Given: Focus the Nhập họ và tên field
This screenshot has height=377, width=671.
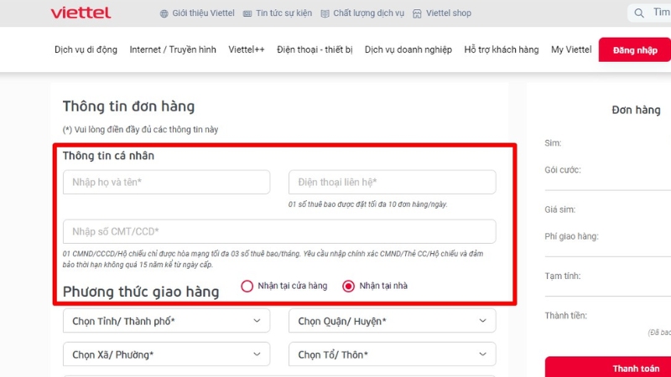Looking at the screenshot, I should click(x=166, y=182).
